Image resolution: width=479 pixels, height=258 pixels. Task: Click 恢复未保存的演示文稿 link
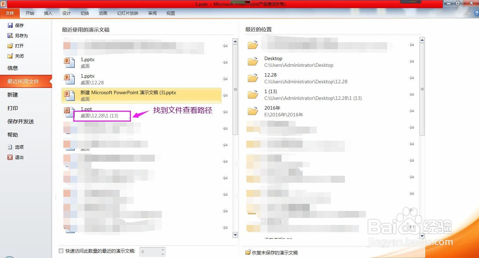point(275,253)
